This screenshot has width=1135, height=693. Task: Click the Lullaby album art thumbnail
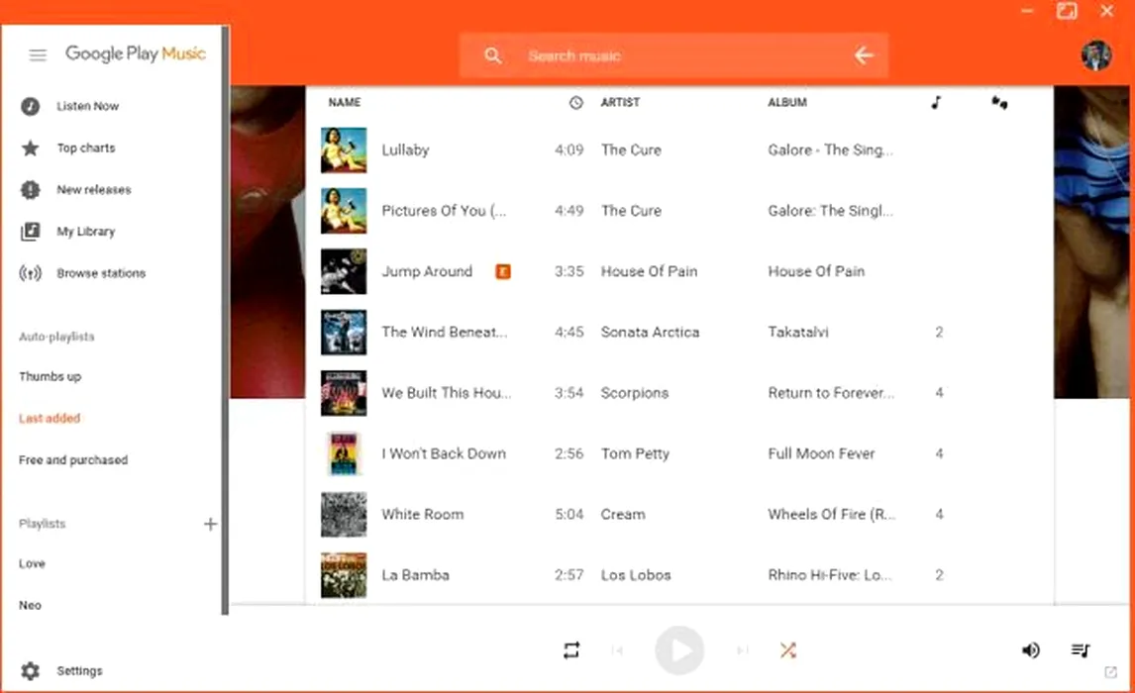[344, 150]
